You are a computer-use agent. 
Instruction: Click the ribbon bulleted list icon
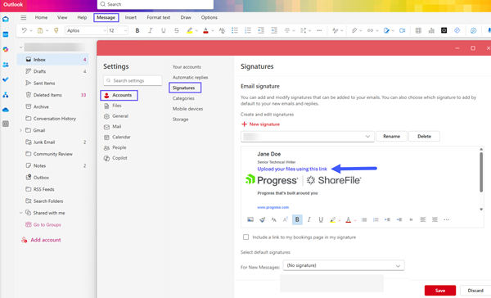pyautogui.click(x=235, y=30)
